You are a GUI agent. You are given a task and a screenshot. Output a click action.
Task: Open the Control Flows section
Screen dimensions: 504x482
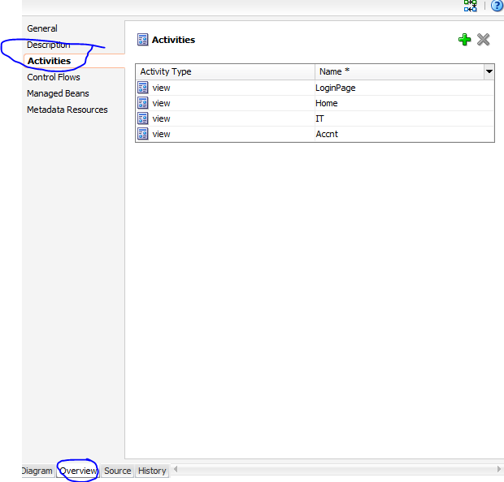pyautogui.click(x=54, y=77)
